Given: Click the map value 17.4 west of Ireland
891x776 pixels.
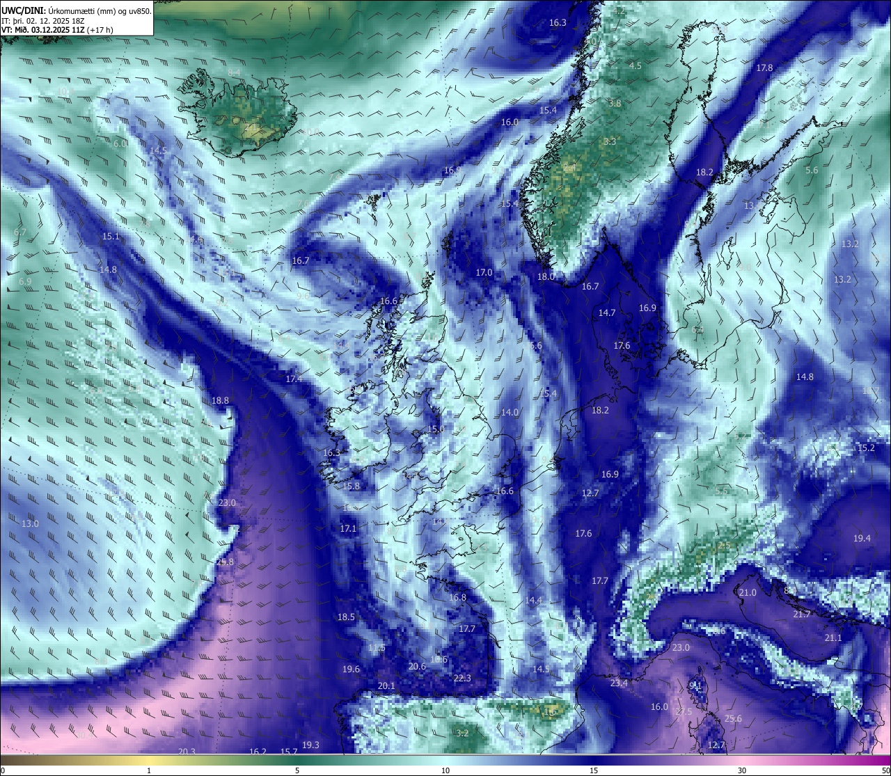Looking at the screenshot, I should (x=294, y=379).
